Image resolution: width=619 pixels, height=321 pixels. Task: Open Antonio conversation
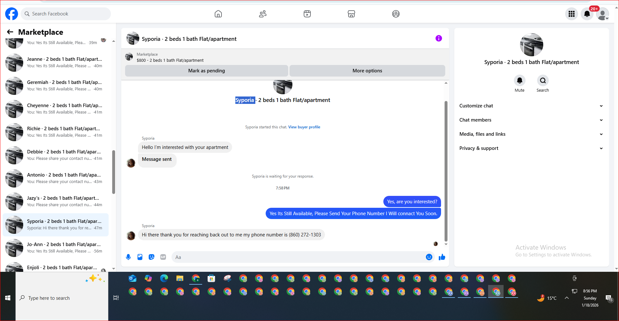coord(56,178)
